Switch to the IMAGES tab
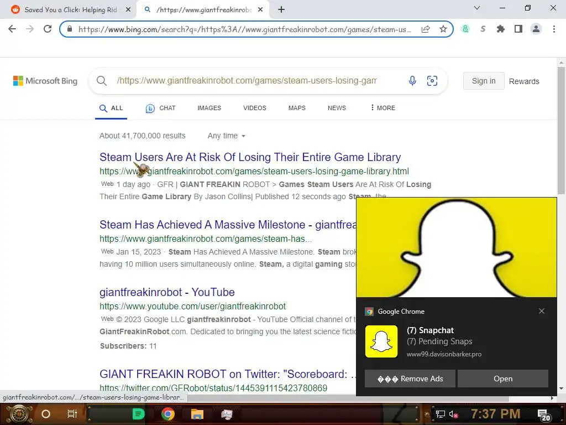 pos(209,108)
